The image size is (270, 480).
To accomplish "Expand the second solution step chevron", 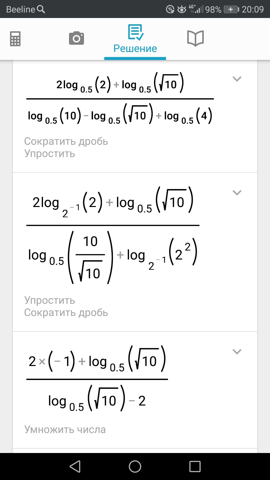I will pos(237,193).
